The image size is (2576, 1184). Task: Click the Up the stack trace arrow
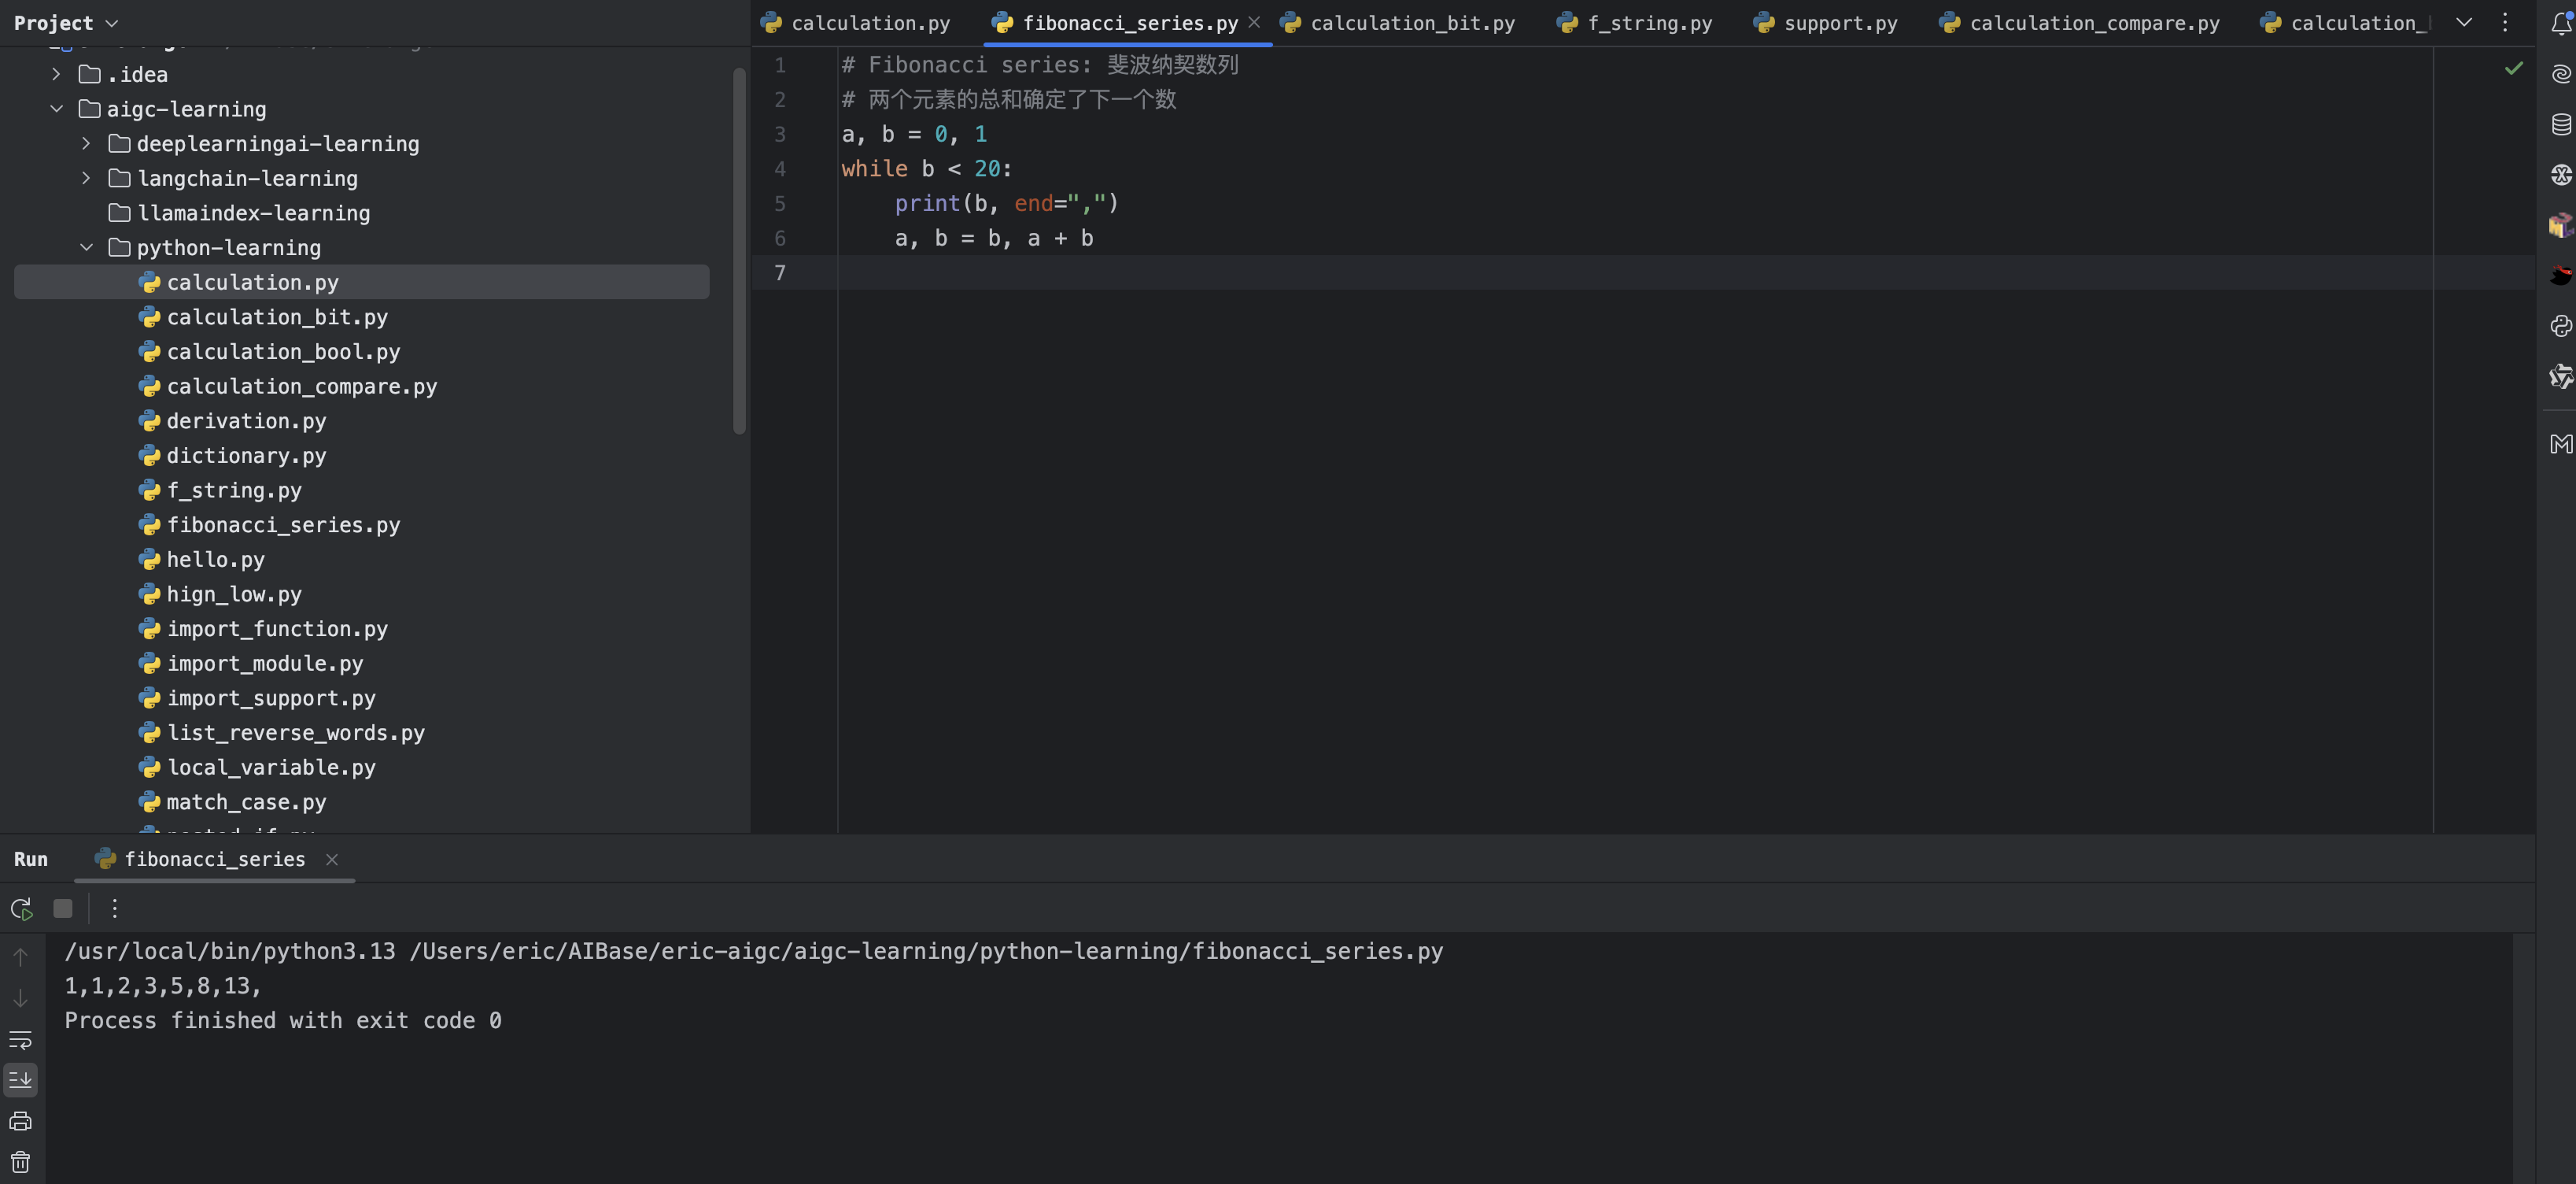(20, 956)
